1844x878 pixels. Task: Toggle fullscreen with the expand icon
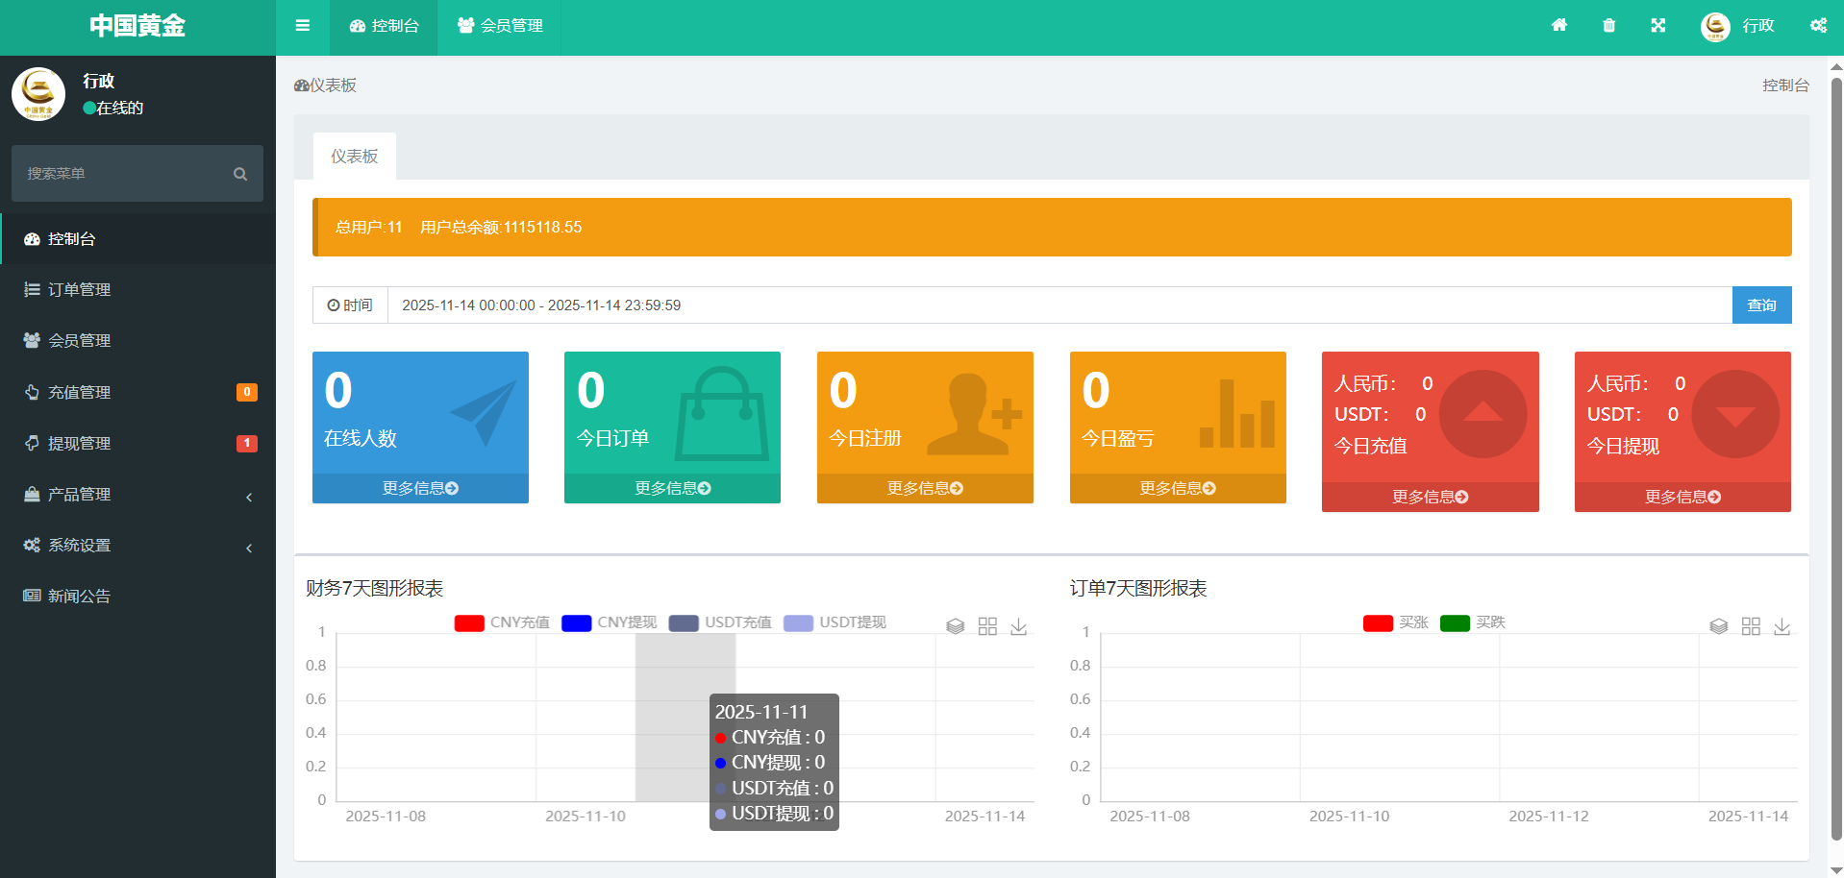(x=1658, y=26)
